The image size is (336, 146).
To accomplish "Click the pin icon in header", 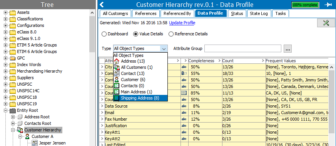I will click(328, 5).
